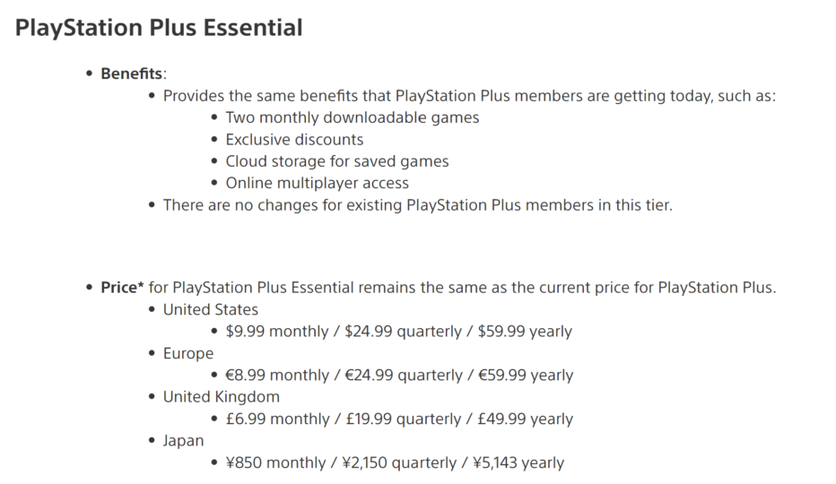Click the bold Price* label
The height and width of the screenshot is (484, 836).
(122, 288)
